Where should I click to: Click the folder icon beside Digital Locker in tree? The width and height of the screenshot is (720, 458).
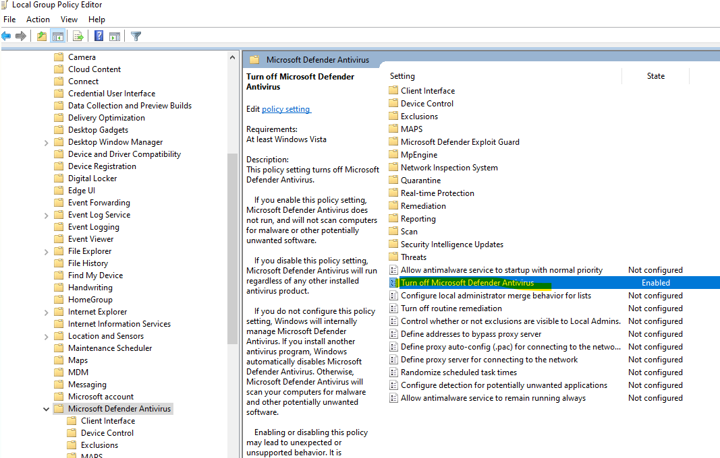point(59,178)
